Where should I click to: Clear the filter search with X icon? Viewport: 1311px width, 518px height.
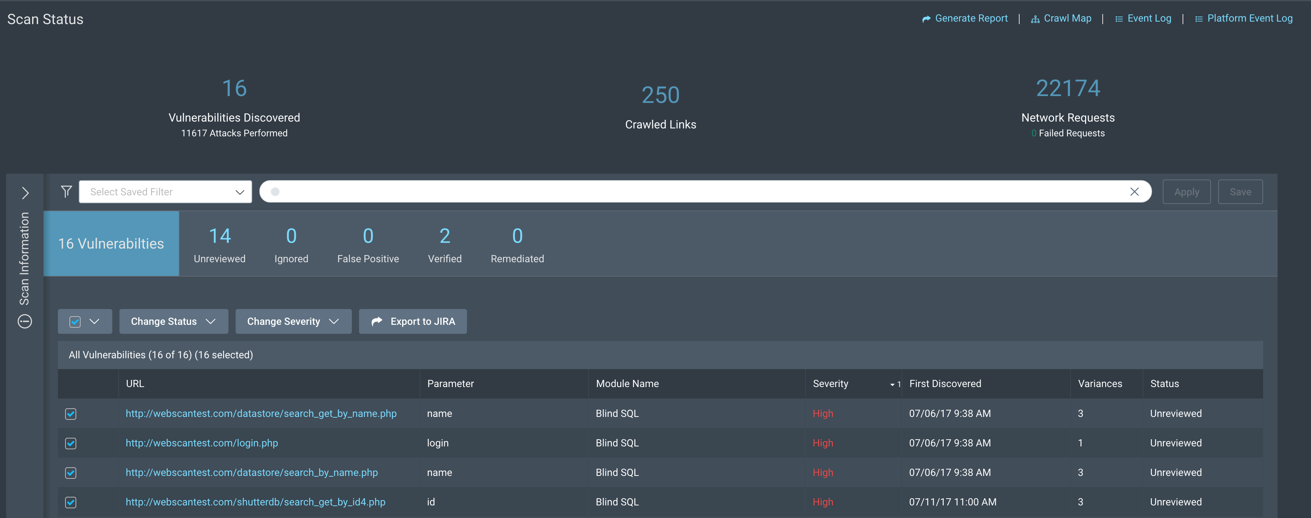point(1134,191)
